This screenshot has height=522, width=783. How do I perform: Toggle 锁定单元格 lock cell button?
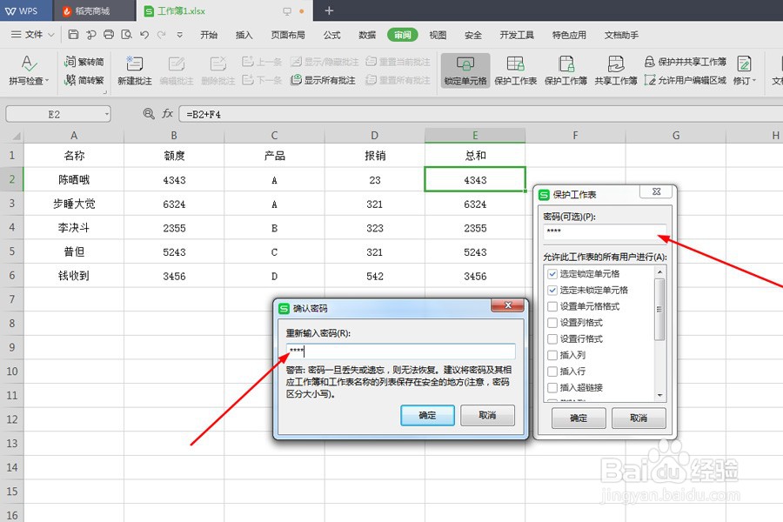point(465,70)
